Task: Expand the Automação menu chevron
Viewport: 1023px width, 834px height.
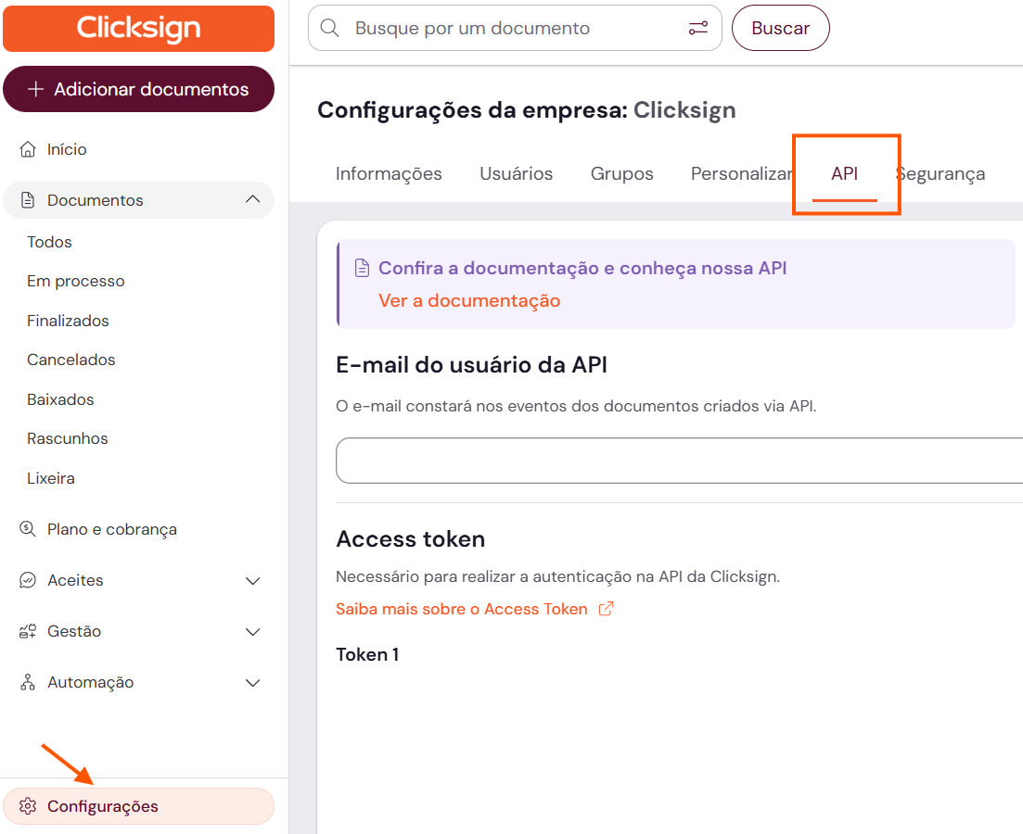Action: (x=252, y=682)
